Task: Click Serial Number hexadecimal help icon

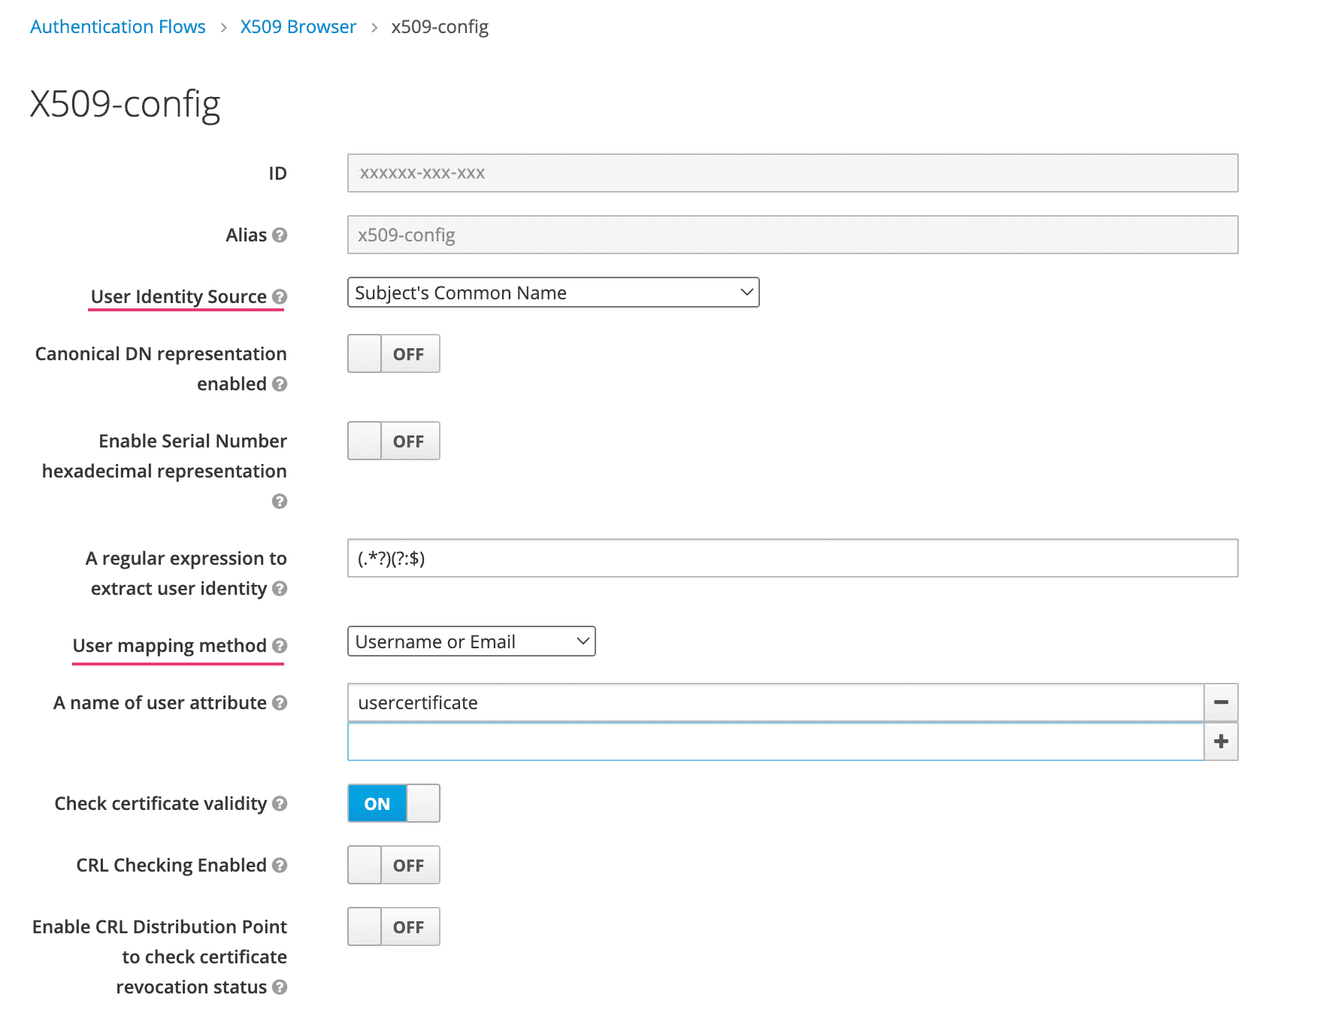Action: 280,502
